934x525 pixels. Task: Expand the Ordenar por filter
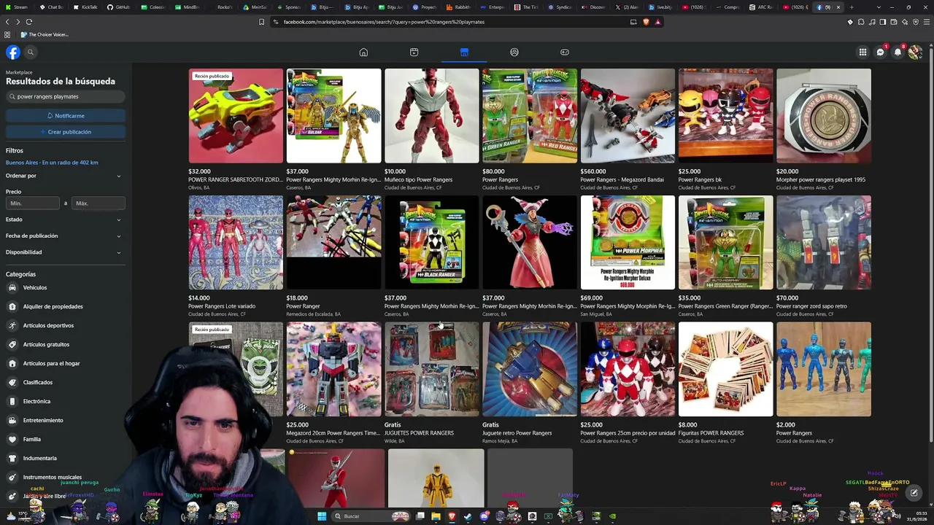coord(64,176)
